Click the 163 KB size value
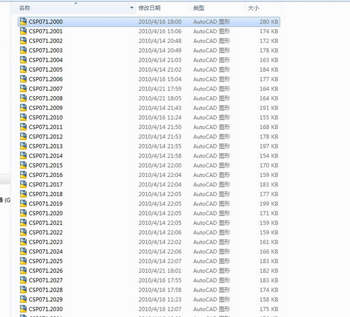 [269, 60]
